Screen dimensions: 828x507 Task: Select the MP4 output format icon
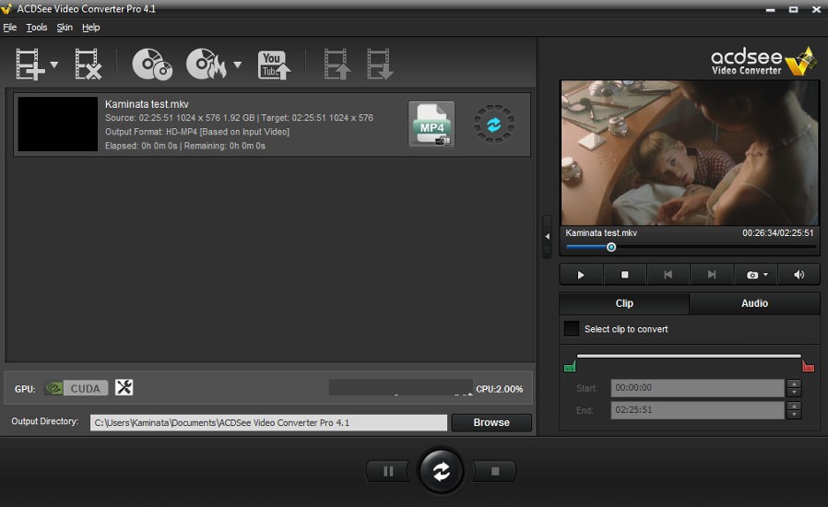432,124
